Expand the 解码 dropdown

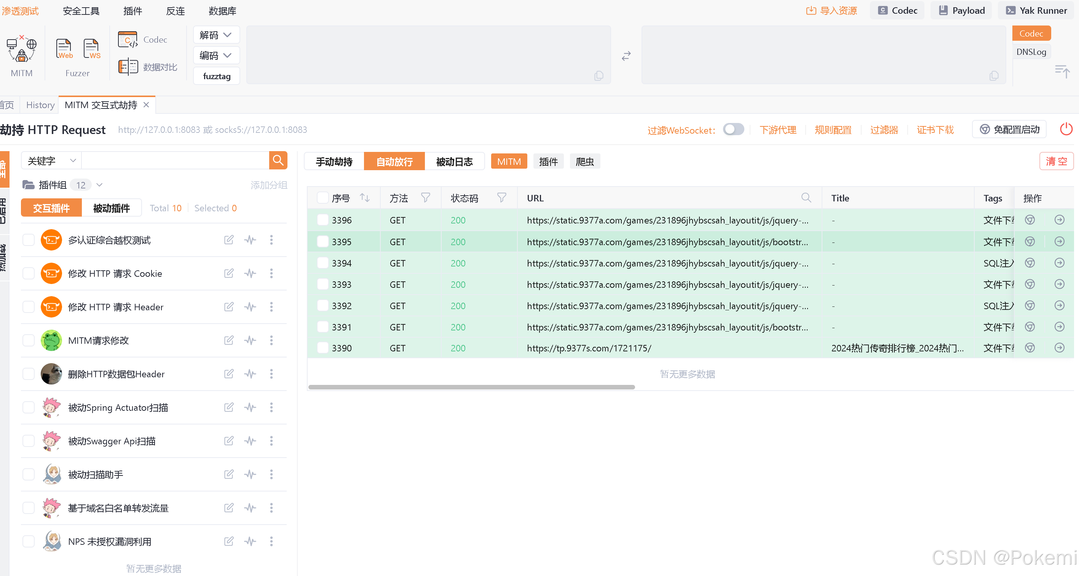point(216,35)
